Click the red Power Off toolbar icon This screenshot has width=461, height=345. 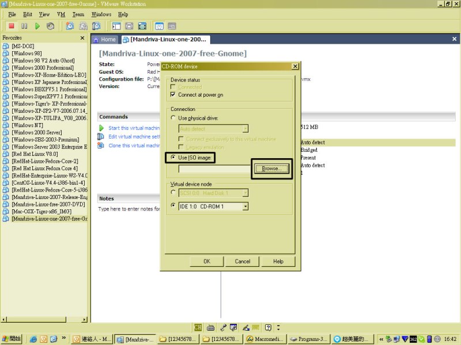[12, 26]
